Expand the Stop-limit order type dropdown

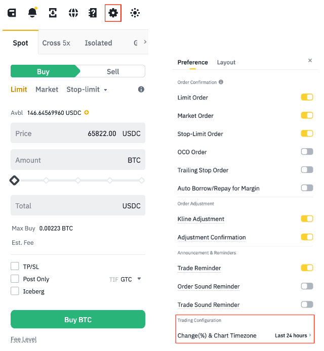coord(87,90)
